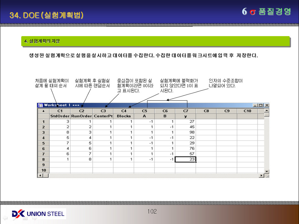Select the C7 column header

[x=185, y=111]
